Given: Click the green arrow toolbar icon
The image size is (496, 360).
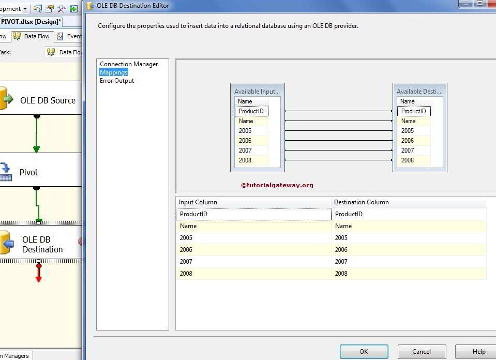Looking at the screenshot, I should click(74, 9).
